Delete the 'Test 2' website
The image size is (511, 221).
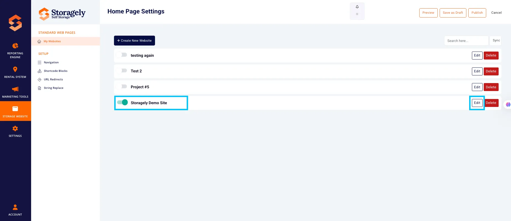491,71
